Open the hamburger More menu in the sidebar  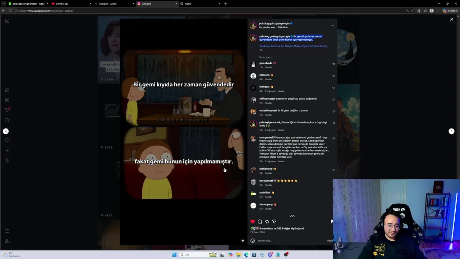coord(7,231)
